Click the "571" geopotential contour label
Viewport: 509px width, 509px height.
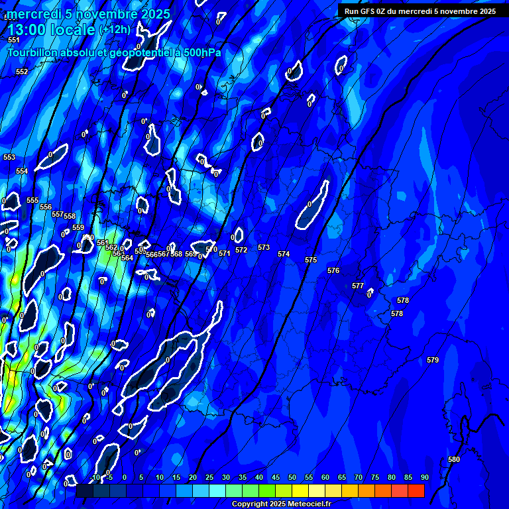[224, 253]
